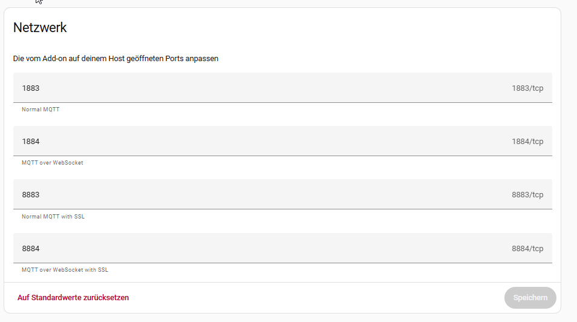Click the port description text below Netzwerk
The height and width of the screenshot is (322, 577).
(116, 59)
